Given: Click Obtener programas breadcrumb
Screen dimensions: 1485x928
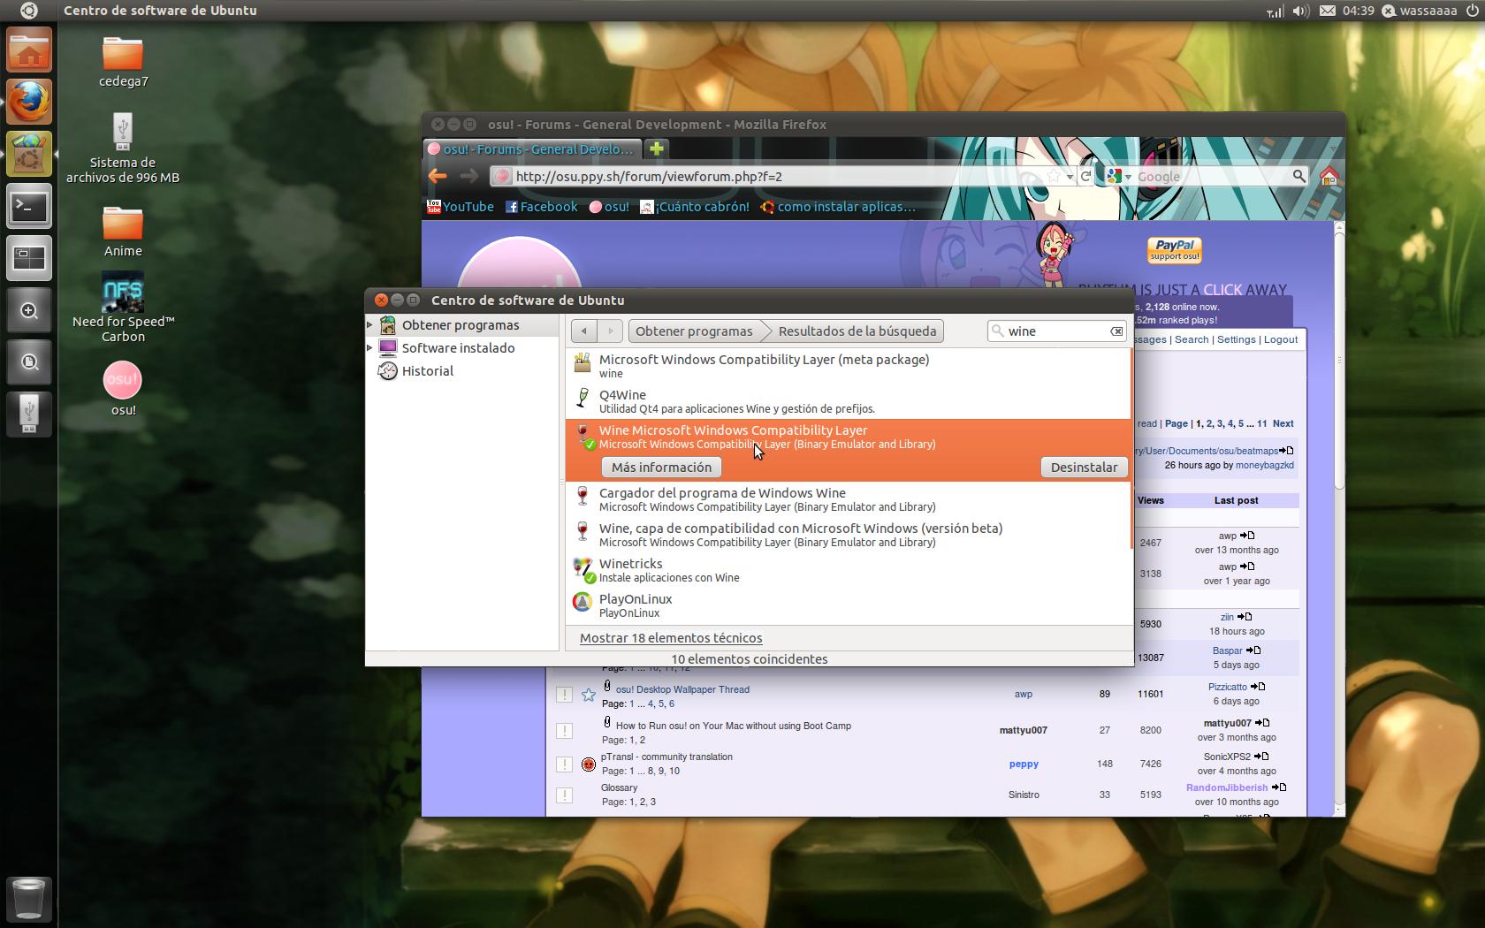Looking at the screenshot, I should (694, 331).
